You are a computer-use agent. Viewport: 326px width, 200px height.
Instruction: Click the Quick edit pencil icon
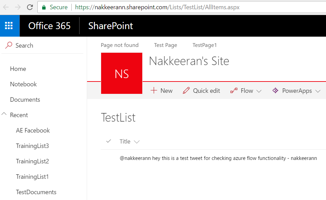pyautogui.click(x=186, y=91)
